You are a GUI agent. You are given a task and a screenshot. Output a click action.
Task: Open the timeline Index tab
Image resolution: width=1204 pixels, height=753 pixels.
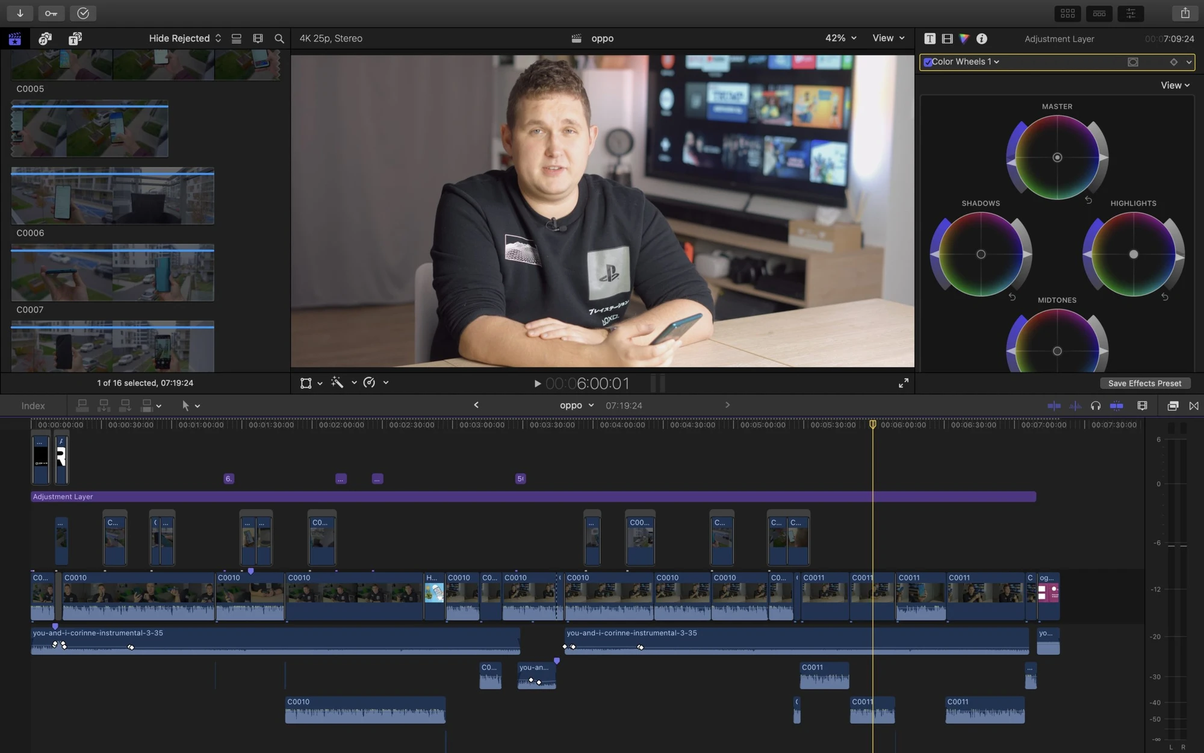tap(33, 406)
